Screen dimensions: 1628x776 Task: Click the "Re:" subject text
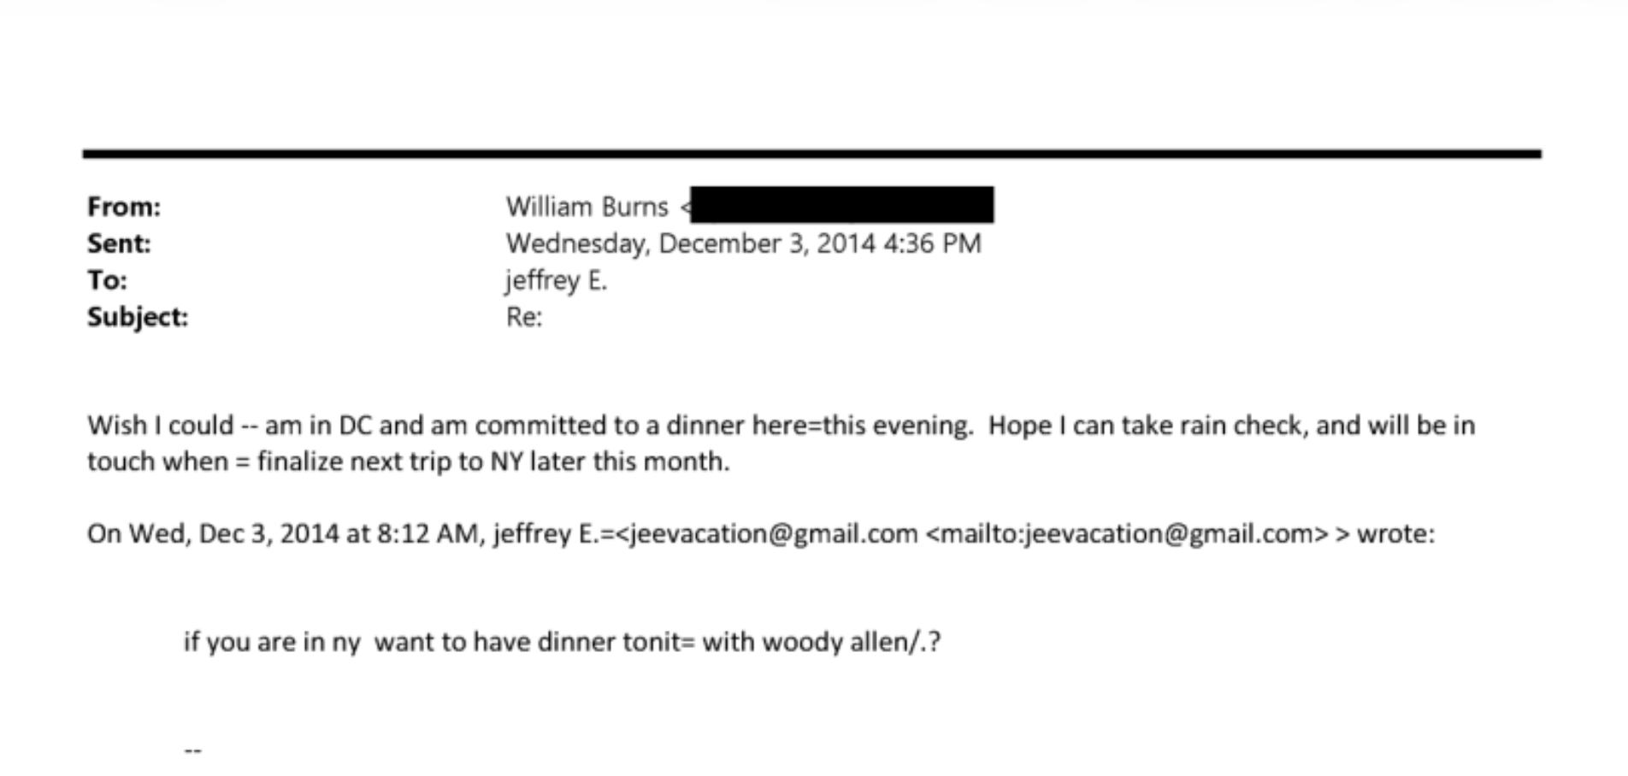[523, 317]
